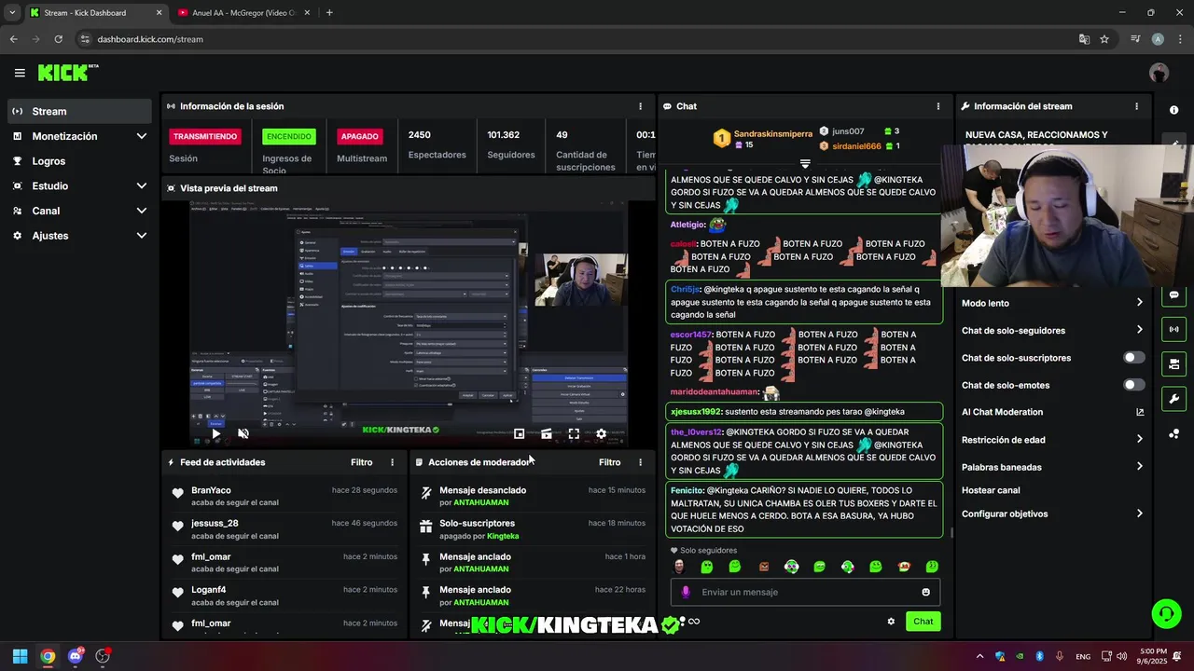Click the browser address bar URL
1194x671 pixels.
click(150, 39)
